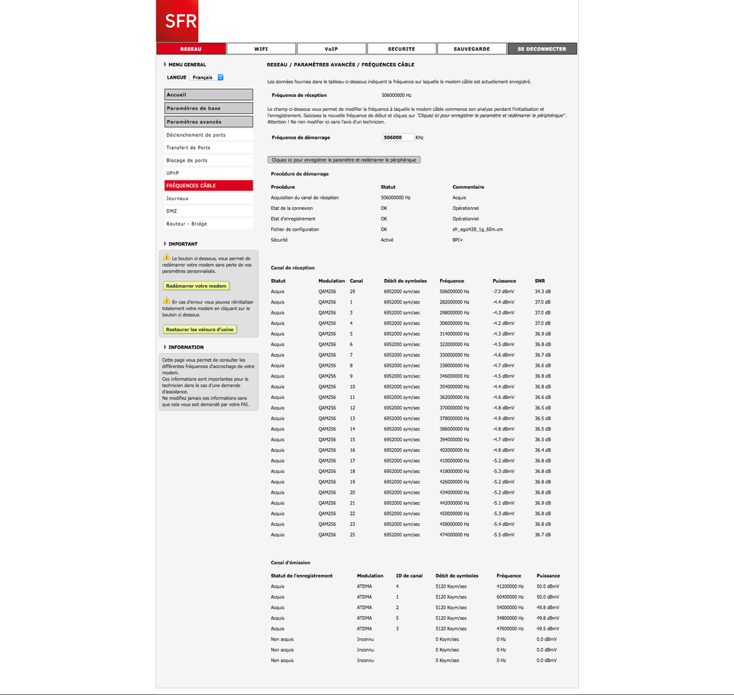Open the VoIP tab
734x695 pixels.
pyautogui.click(x=331, y=48)
